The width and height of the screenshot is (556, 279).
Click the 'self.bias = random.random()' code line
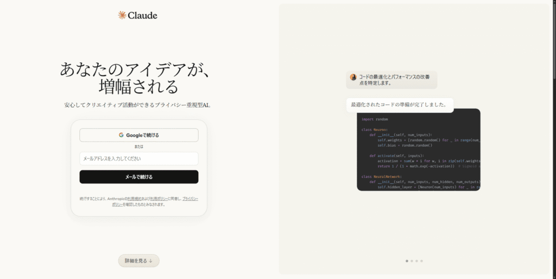click(405, 145)
